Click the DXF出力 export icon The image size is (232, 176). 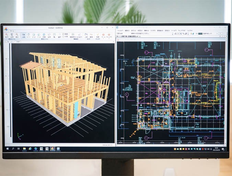click(79, 35)
